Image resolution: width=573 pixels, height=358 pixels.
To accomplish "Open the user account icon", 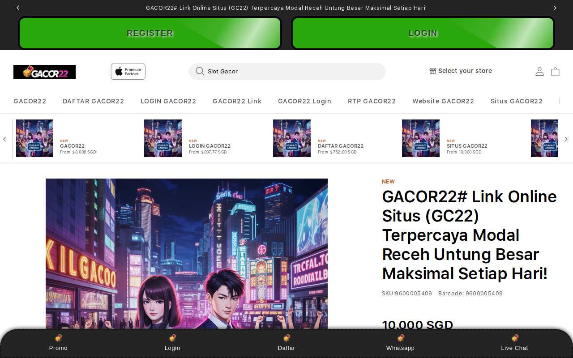I will click(539, 72).
